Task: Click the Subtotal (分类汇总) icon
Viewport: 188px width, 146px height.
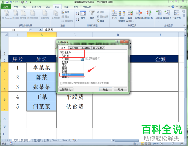Action: point(176,13)
